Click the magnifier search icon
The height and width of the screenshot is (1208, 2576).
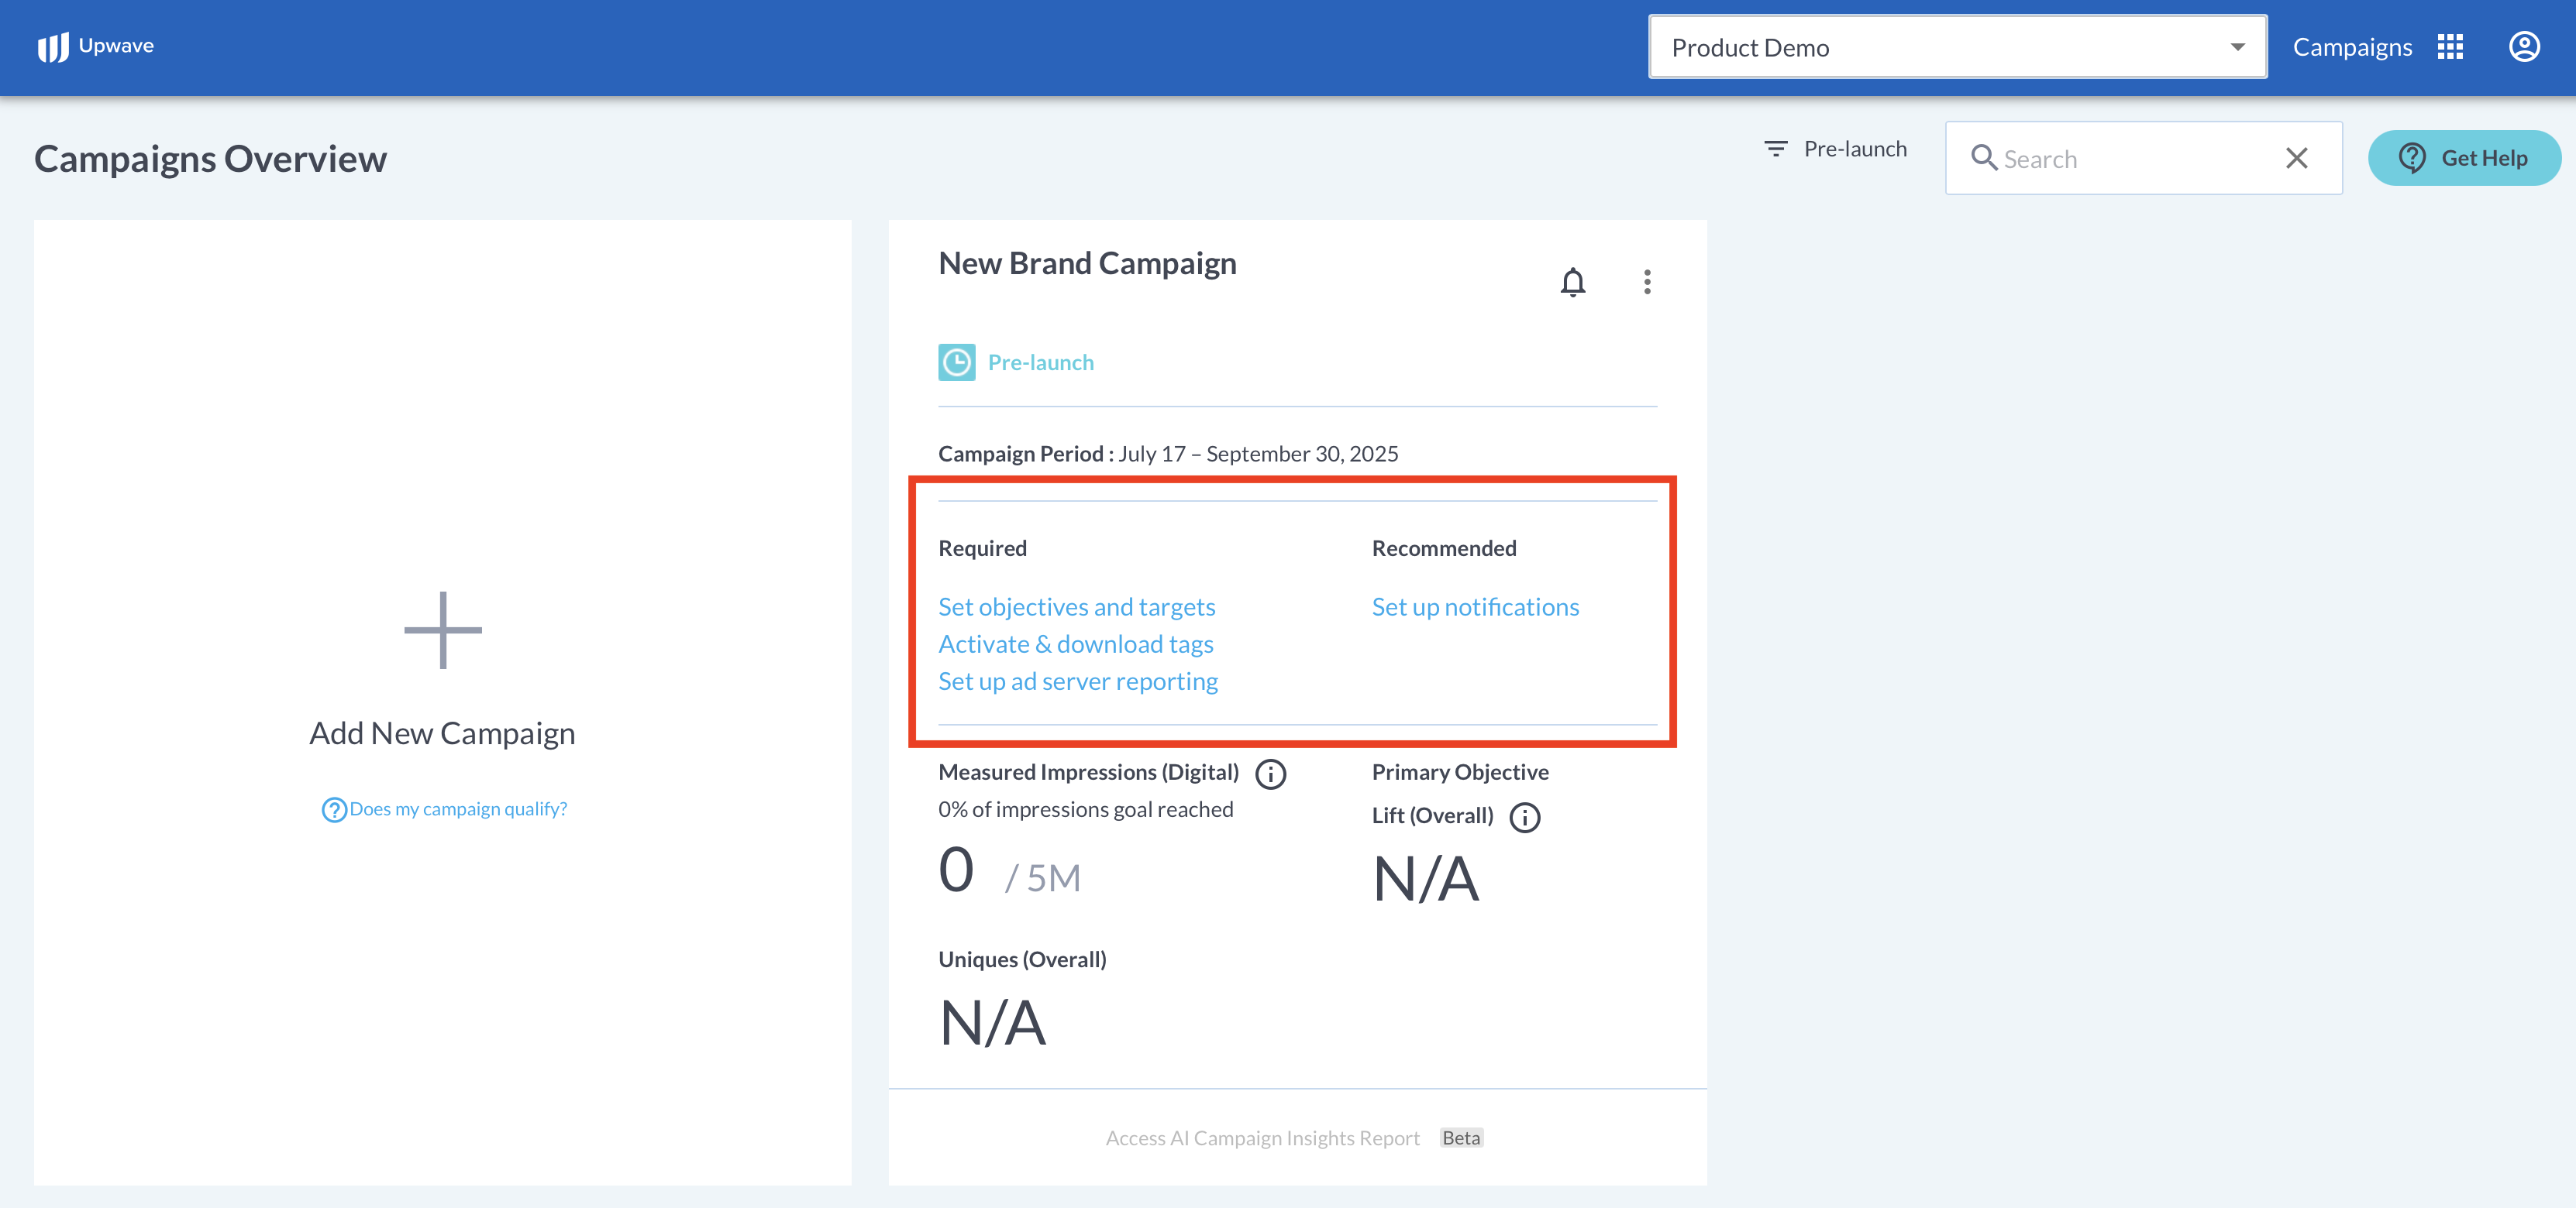(1983, 158)
